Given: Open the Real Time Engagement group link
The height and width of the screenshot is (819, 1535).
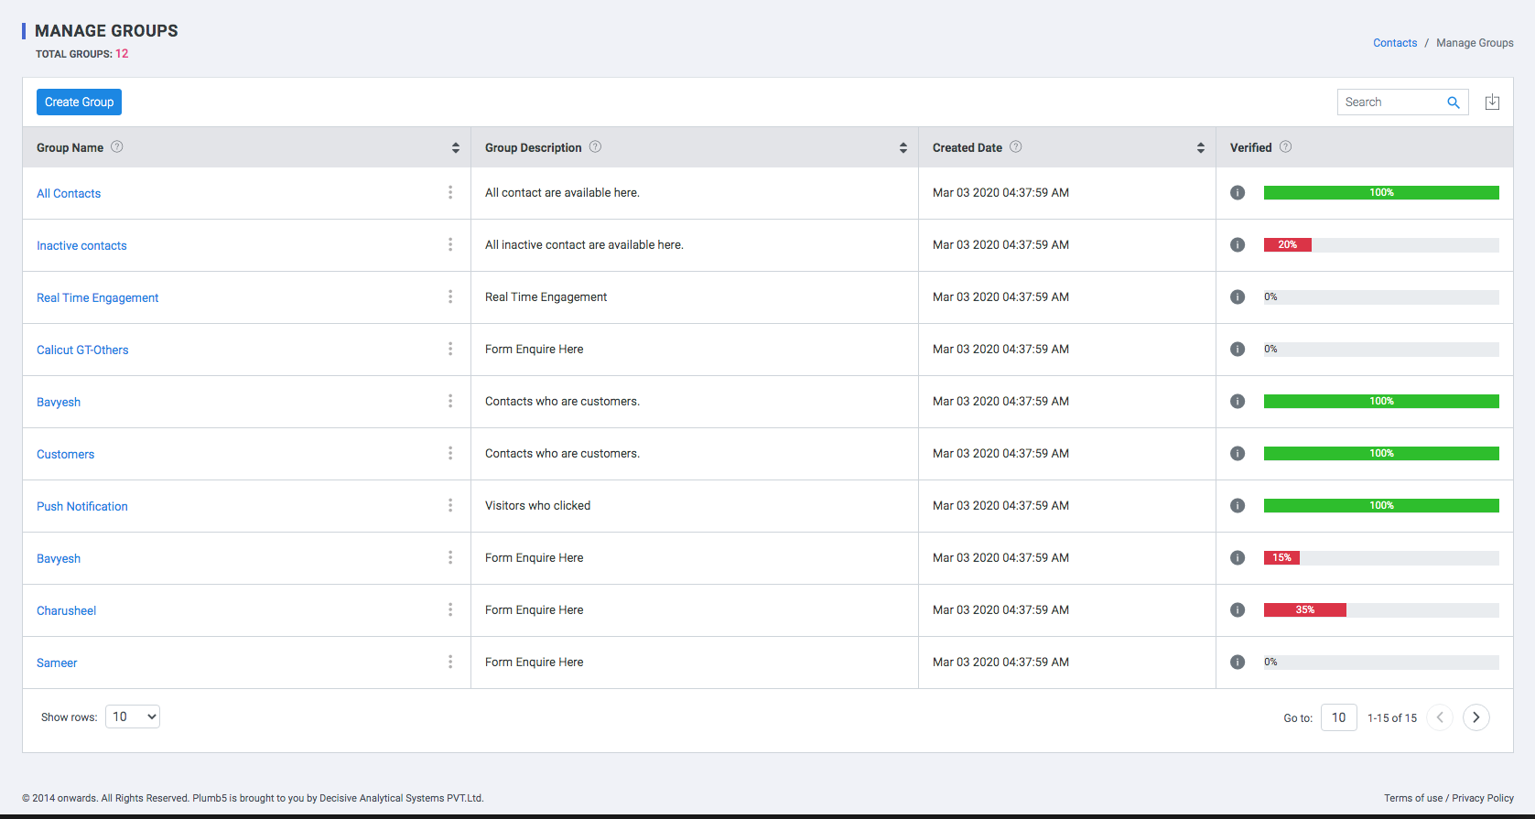Looking at the screenshot, I should pos(97,297).
